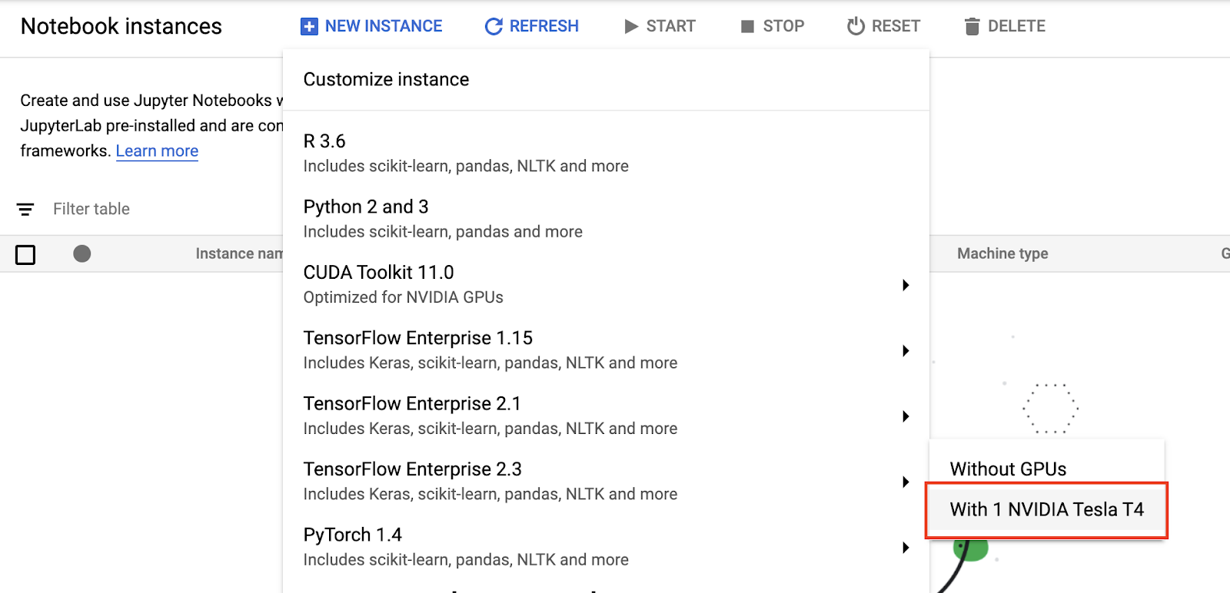Viewport: 1230px width, 593px height.
Task: Select CUDA Toolkit 11.0 menu entry
Action: coord(606,284)
